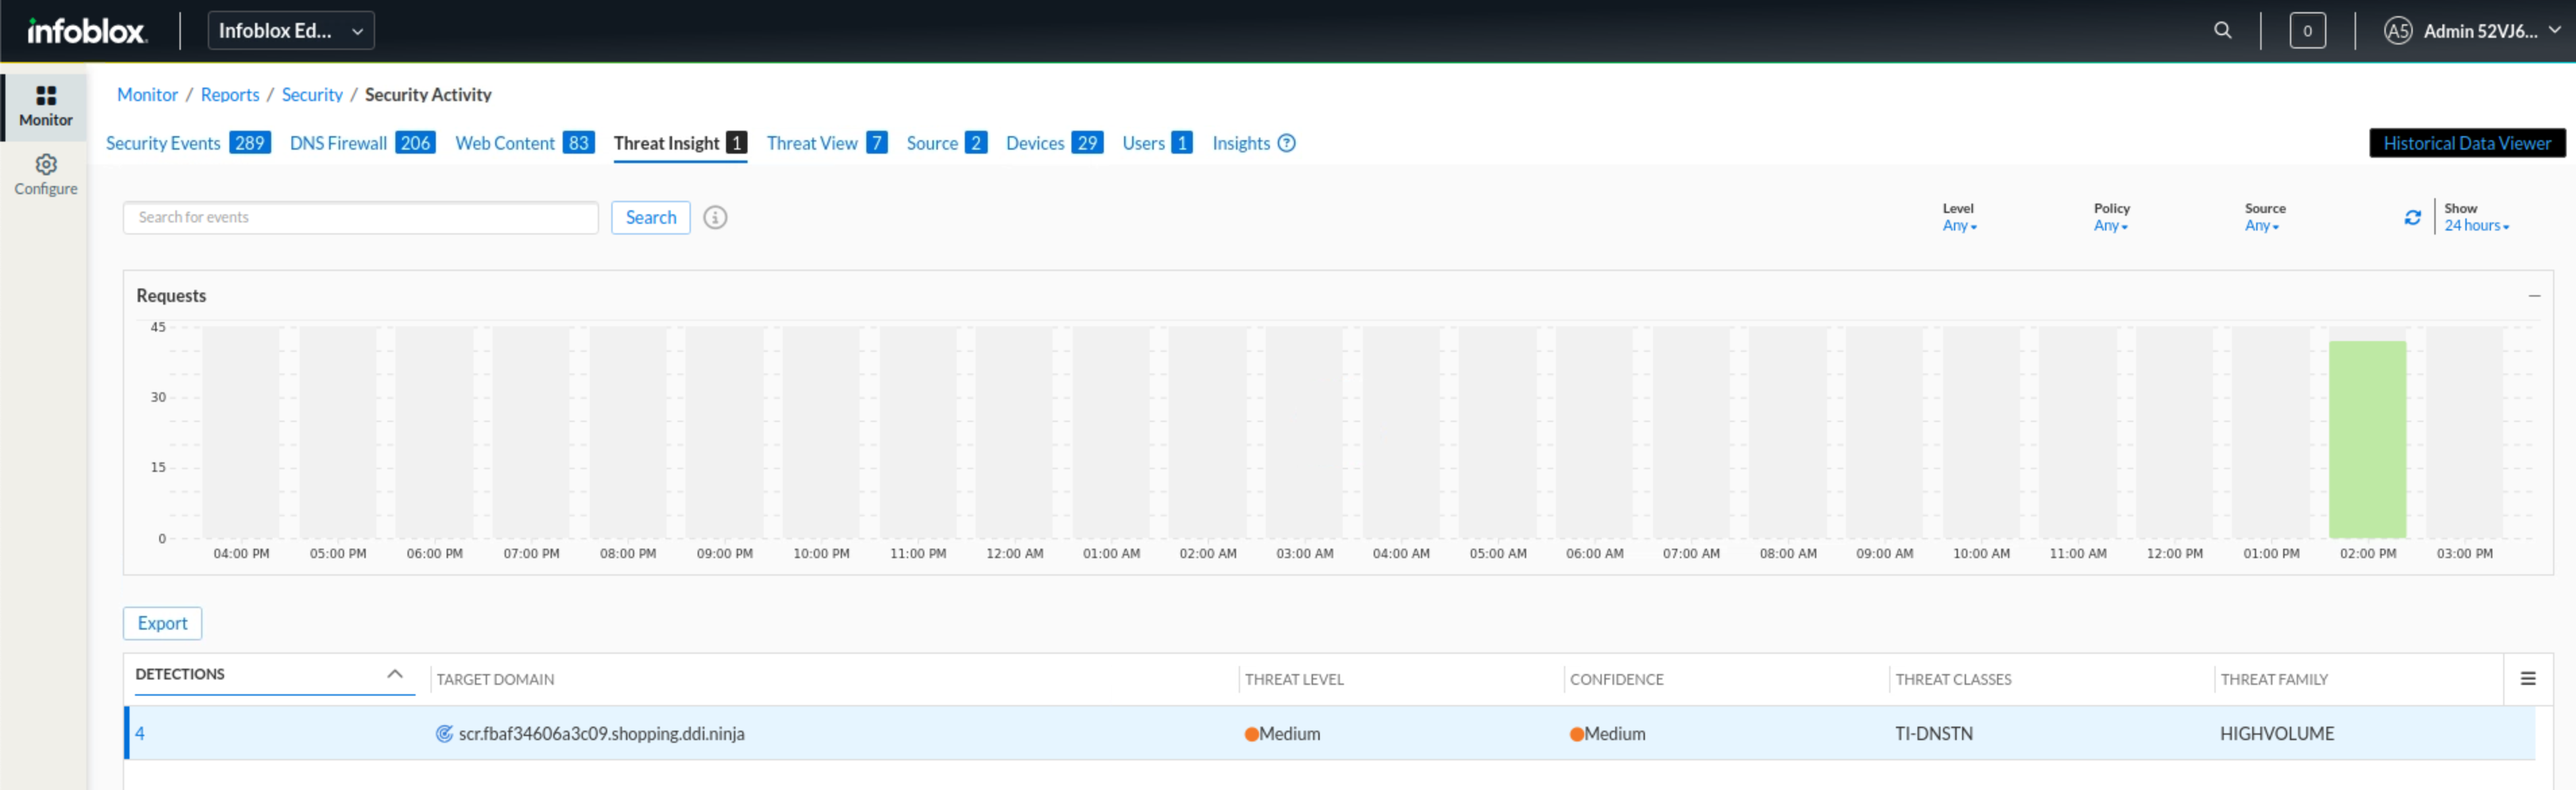Open the notifications counter box
Viewport: 2576px width, 790px height.
click(x=2307, y=30)
